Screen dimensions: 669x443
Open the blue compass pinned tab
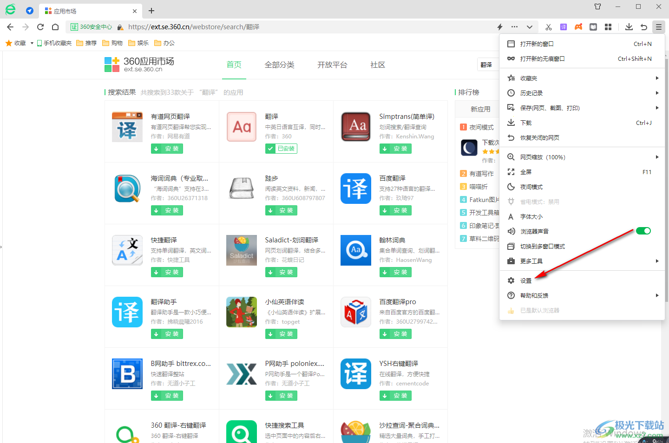pyautogui.click(x=30, y=11)
